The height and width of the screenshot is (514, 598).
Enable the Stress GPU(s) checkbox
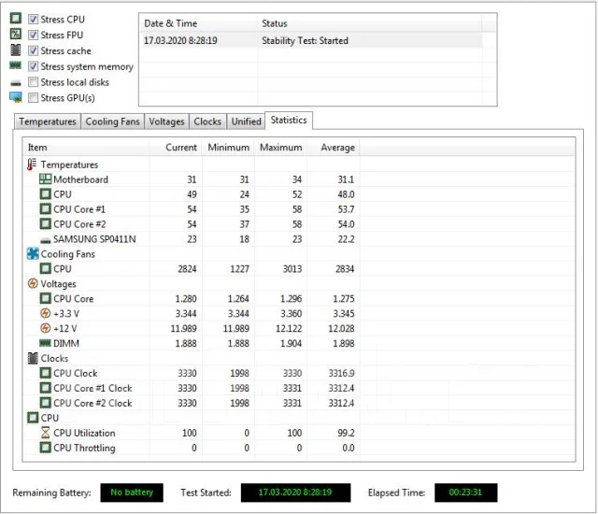pyautogui.click(x=34, y=97)
